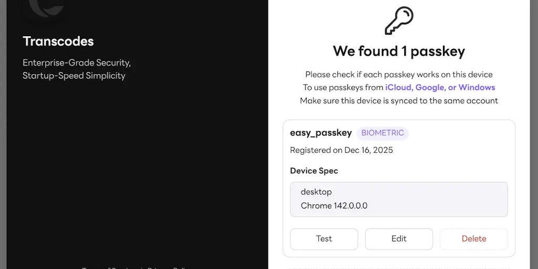Click the "synced to the same account" line
This screenshot has height=269, width=538.
(399, 101)
